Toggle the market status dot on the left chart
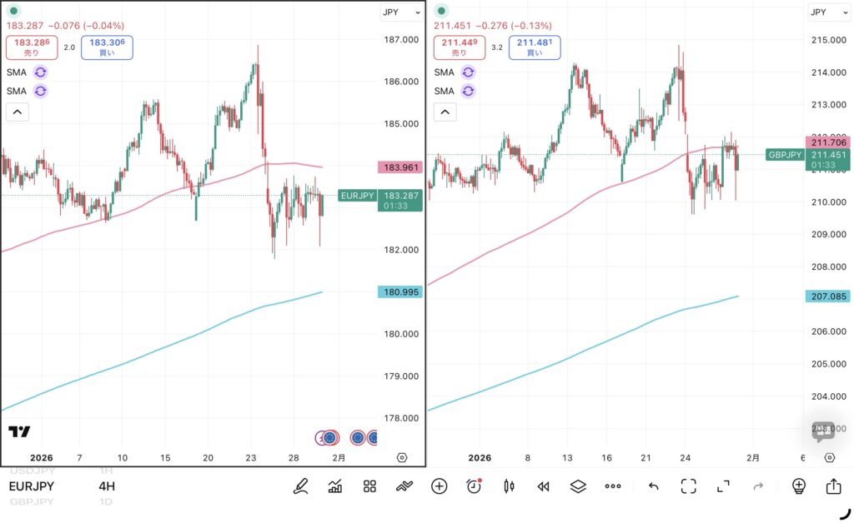 [x=14, y=12]
